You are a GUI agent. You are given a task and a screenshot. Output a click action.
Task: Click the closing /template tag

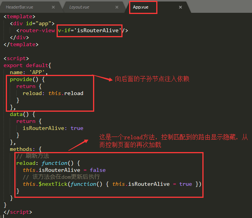click(21, 45)
